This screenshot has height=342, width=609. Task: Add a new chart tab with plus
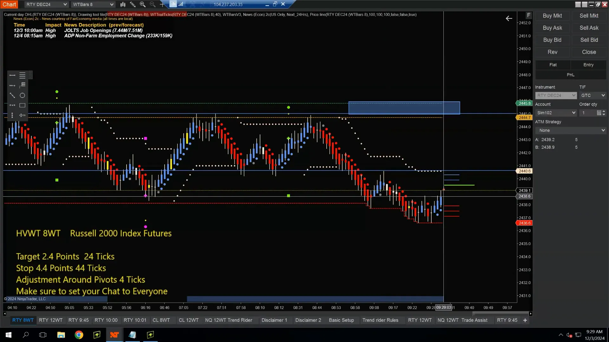coord(525,320)
